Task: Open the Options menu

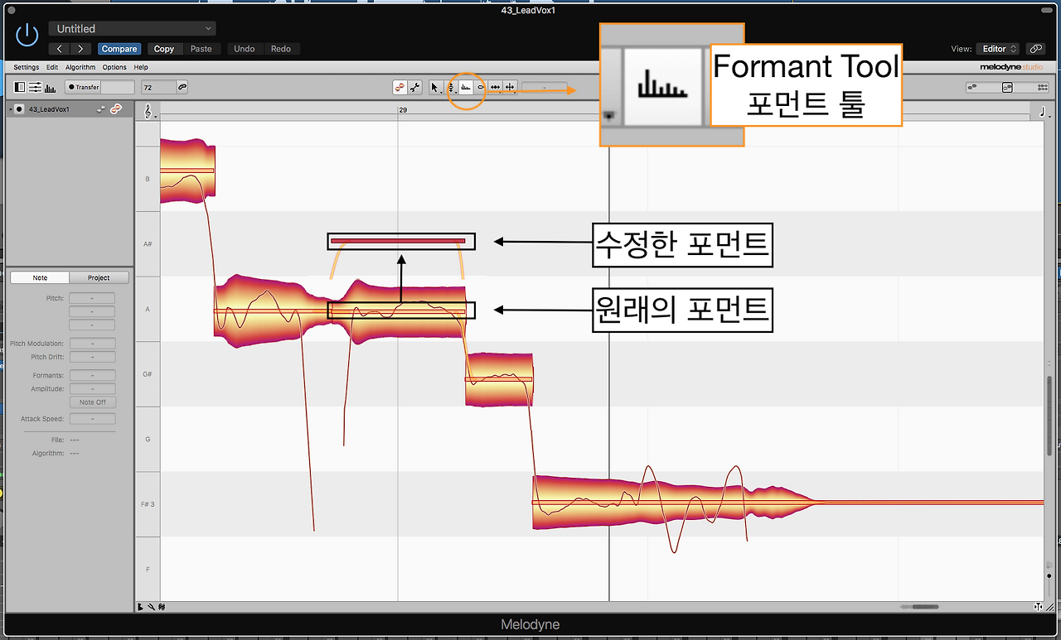Action: pos(114,67)
